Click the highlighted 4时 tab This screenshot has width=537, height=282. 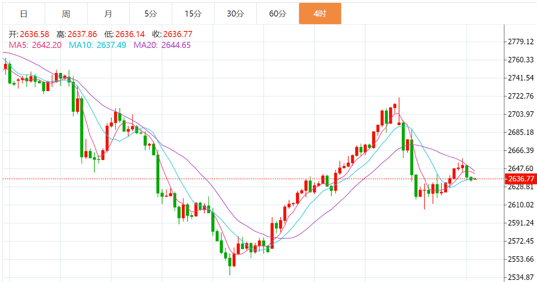320,14
